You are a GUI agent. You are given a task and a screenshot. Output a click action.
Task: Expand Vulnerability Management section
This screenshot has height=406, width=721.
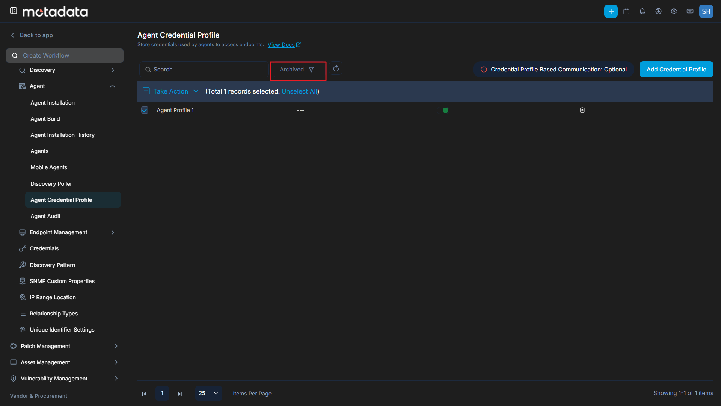click(x=116, y=379)
